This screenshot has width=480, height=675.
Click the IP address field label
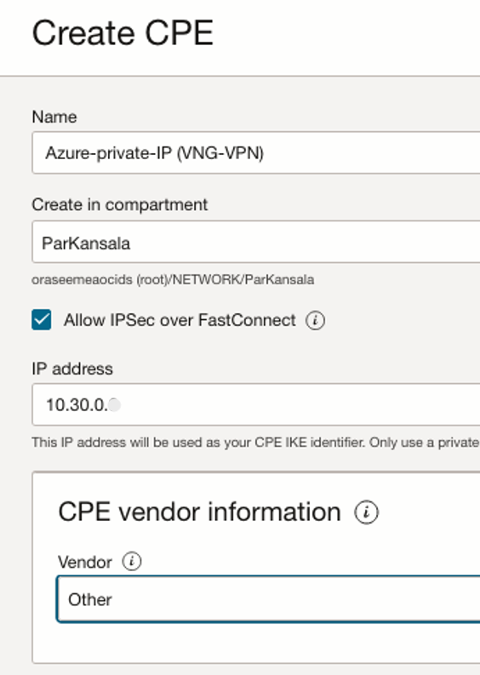pyautogui.click(x=72, y=369)
